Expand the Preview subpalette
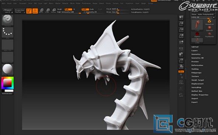The image size is (218, 135). 195,62
